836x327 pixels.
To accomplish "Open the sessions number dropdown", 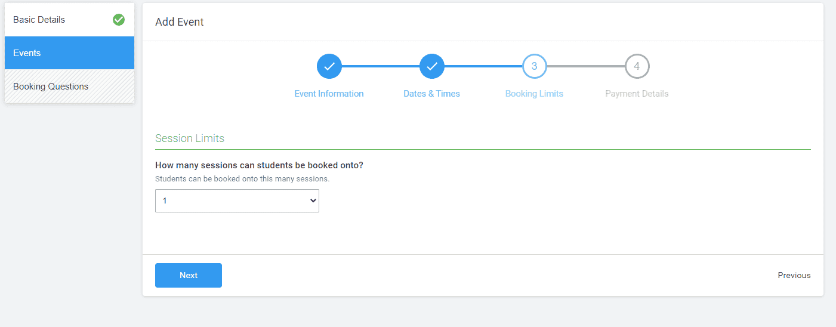I will click(x=237, y=201).
